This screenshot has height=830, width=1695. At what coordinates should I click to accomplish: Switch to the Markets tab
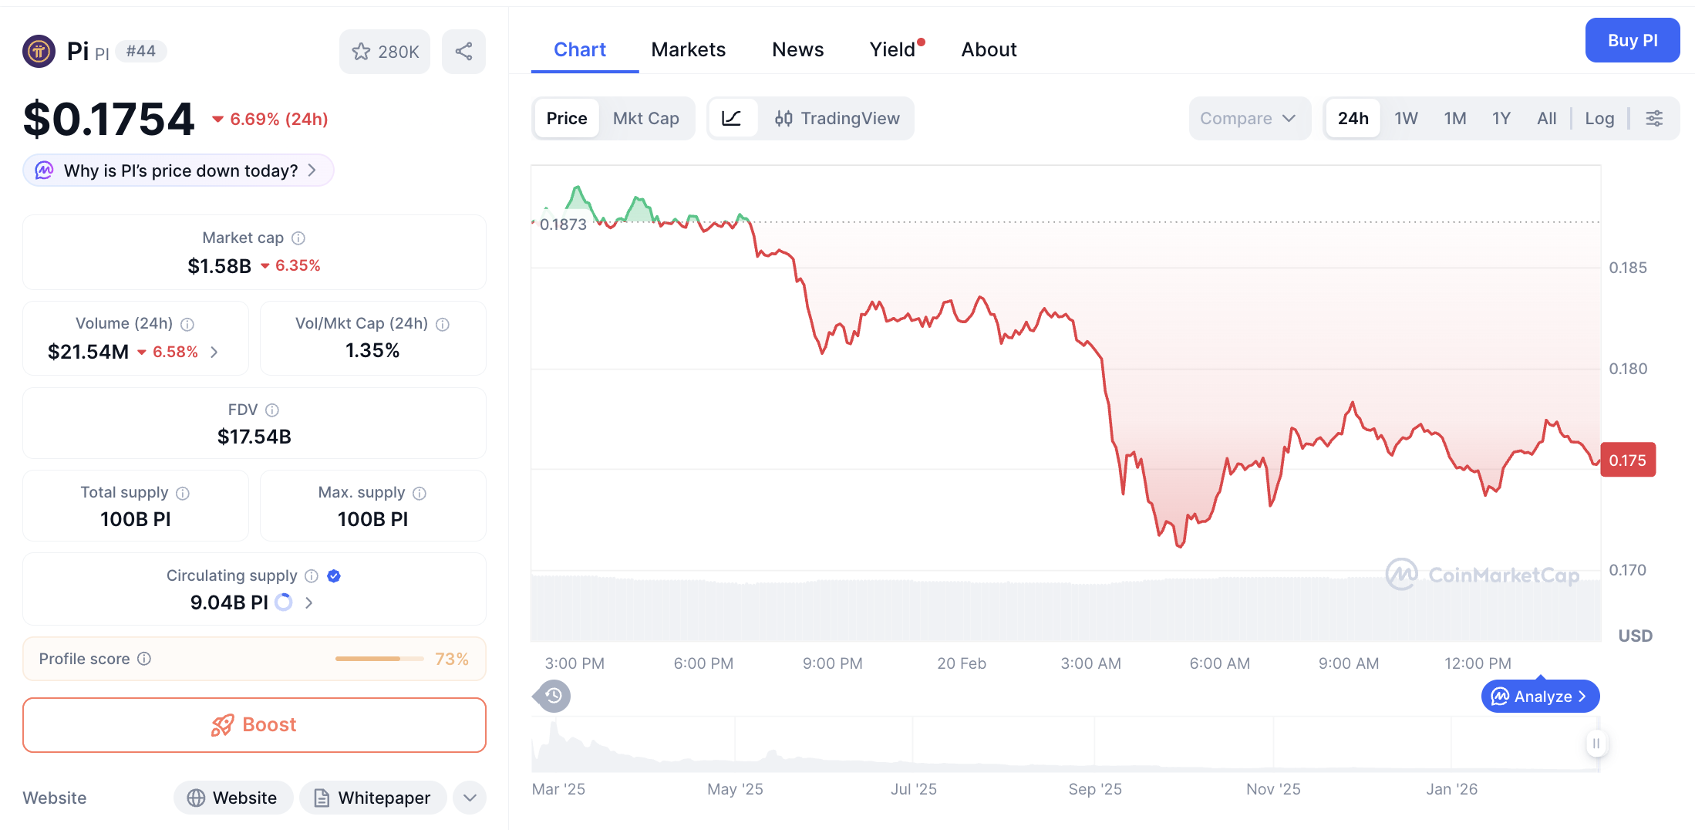689,49
